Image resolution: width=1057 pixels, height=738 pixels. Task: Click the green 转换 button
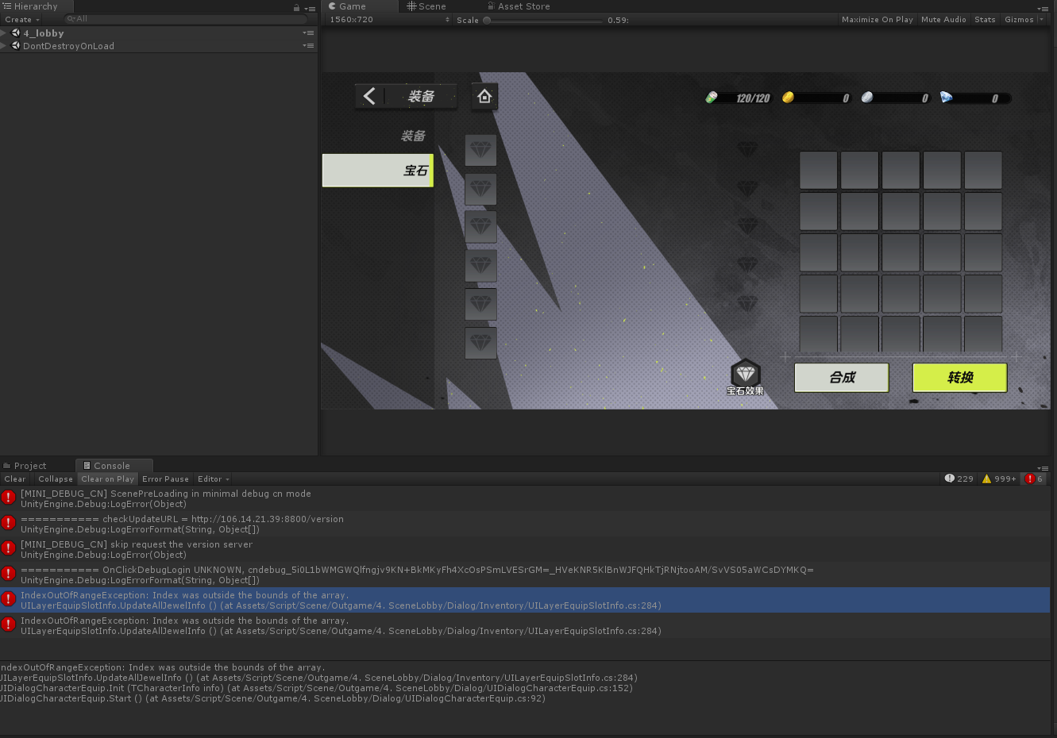pos(959,378)
